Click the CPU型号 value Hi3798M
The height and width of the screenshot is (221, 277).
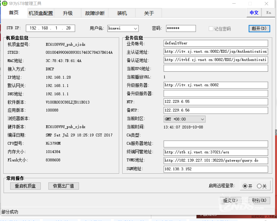[x=53, y=143]
